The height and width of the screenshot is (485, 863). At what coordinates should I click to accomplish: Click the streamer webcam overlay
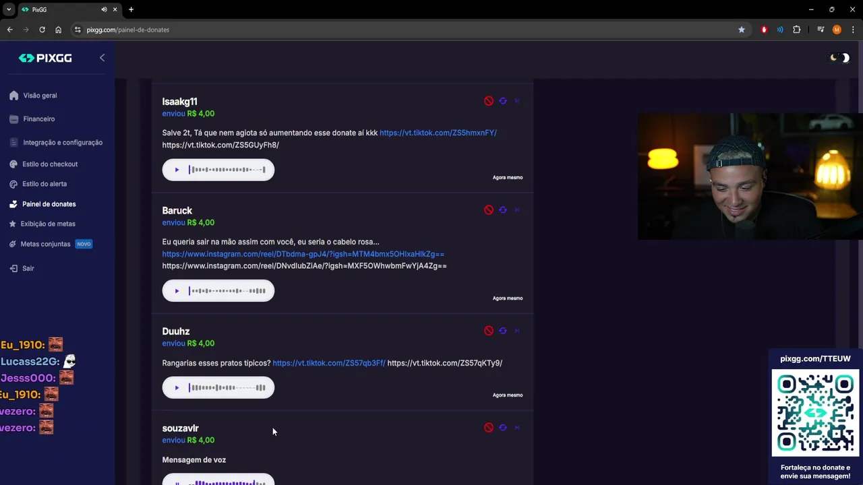tap(750, 176)
